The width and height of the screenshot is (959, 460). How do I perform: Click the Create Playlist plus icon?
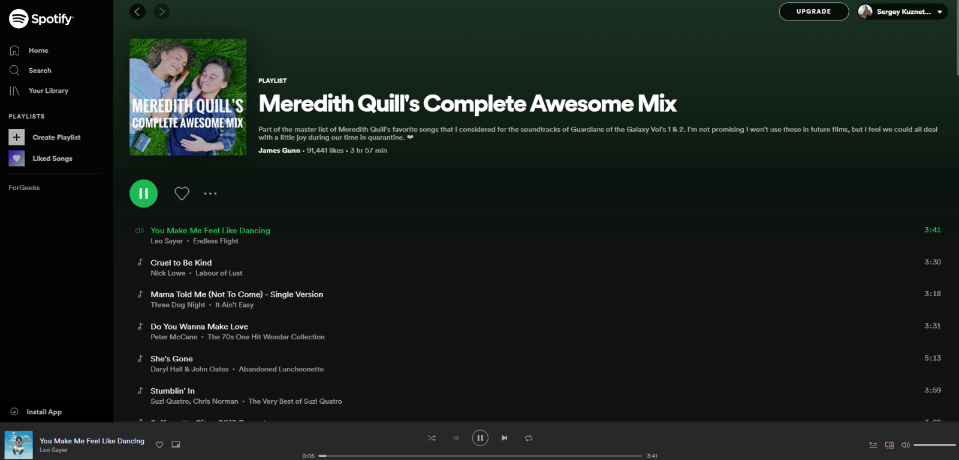click(17, 138)
